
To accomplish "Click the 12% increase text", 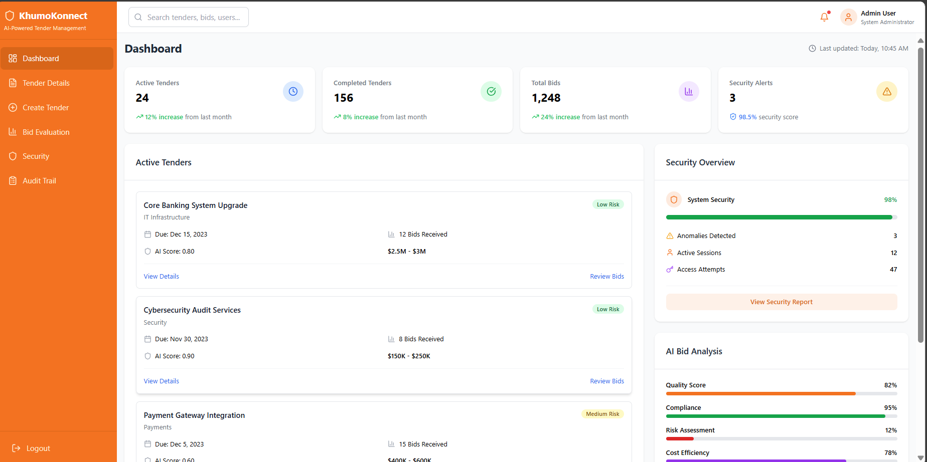I will pos(164,117).
